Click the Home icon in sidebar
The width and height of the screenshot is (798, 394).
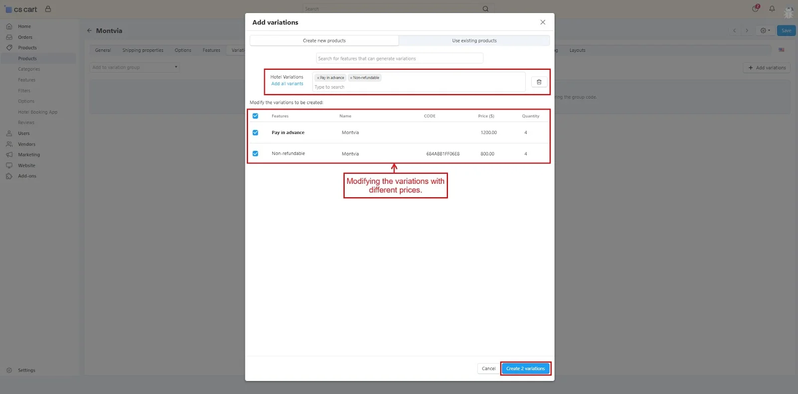coord(9,26)
